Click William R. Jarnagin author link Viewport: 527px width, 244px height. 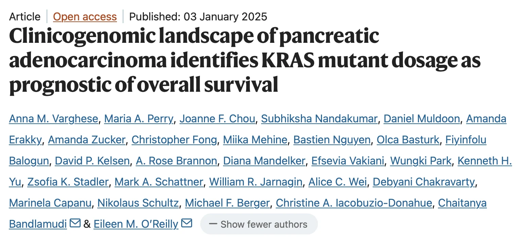256,182
